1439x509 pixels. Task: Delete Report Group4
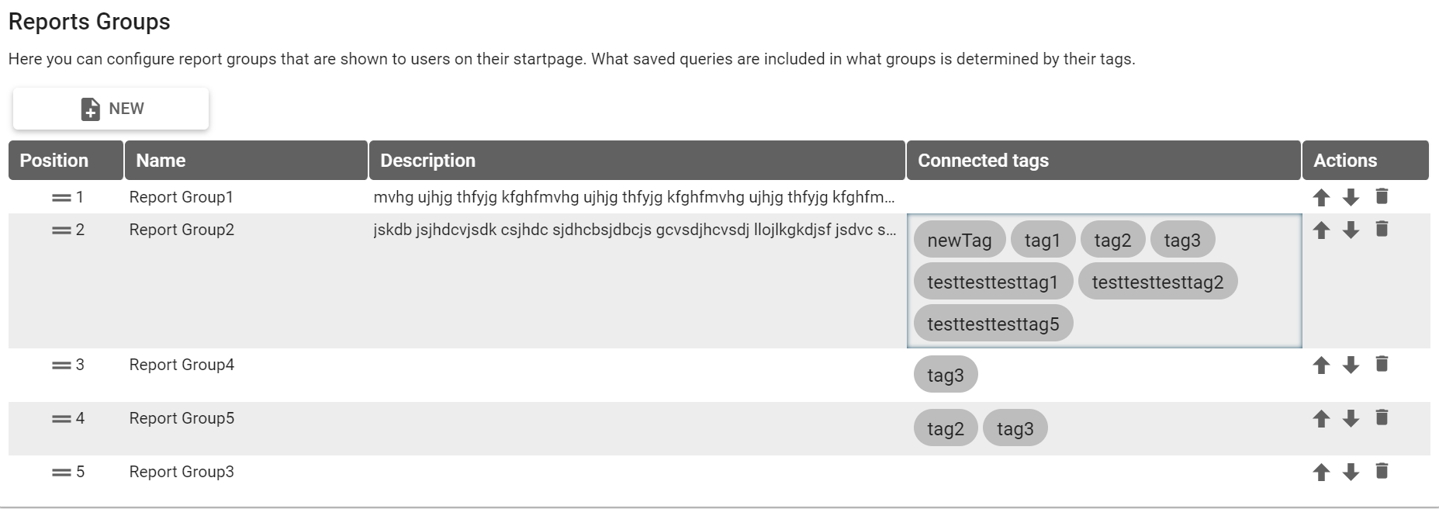tap(1382, 364)
